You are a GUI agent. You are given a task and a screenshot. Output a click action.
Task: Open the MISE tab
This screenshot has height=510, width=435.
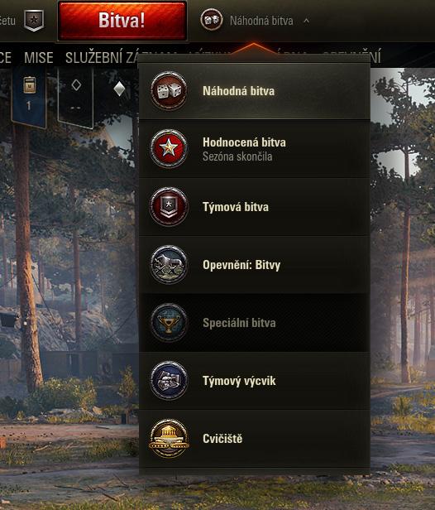point(39,58)
